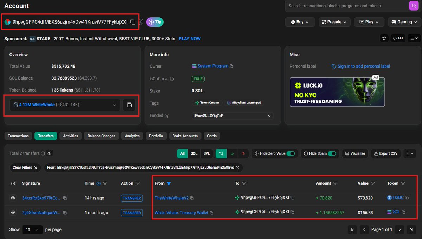Image resolution: width=422 pixels, height=239 pixels.
Task: View details of 2ij9XfsmNaKqanW row with eye icon
Action: pos(13,213)
